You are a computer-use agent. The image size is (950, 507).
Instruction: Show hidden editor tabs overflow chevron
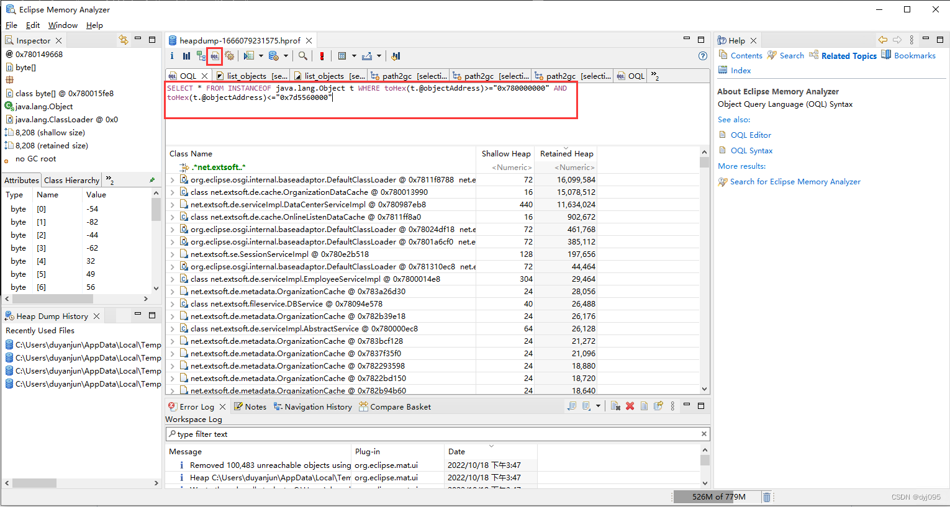tap(655, 76)
